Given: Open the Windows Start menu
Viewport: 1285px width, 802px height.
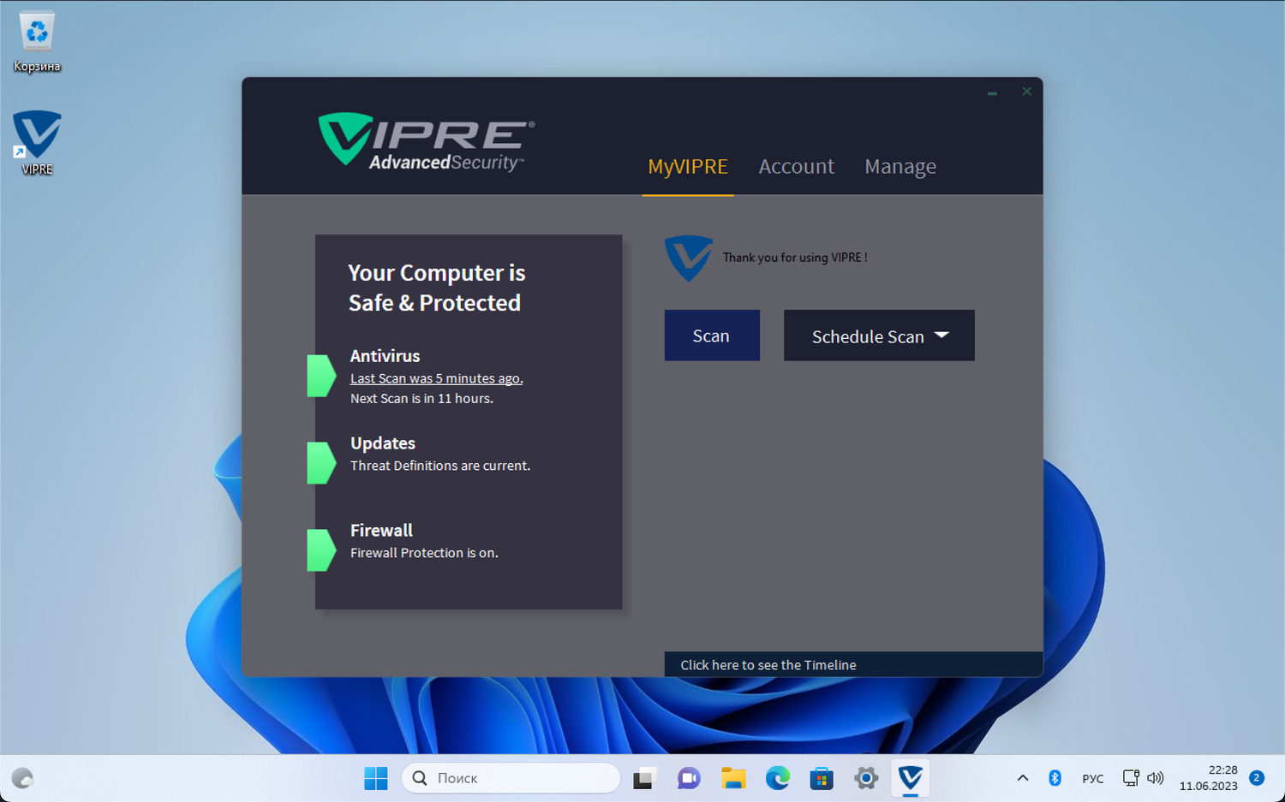Looking at the screenshot, I should (x=376, y=778).
